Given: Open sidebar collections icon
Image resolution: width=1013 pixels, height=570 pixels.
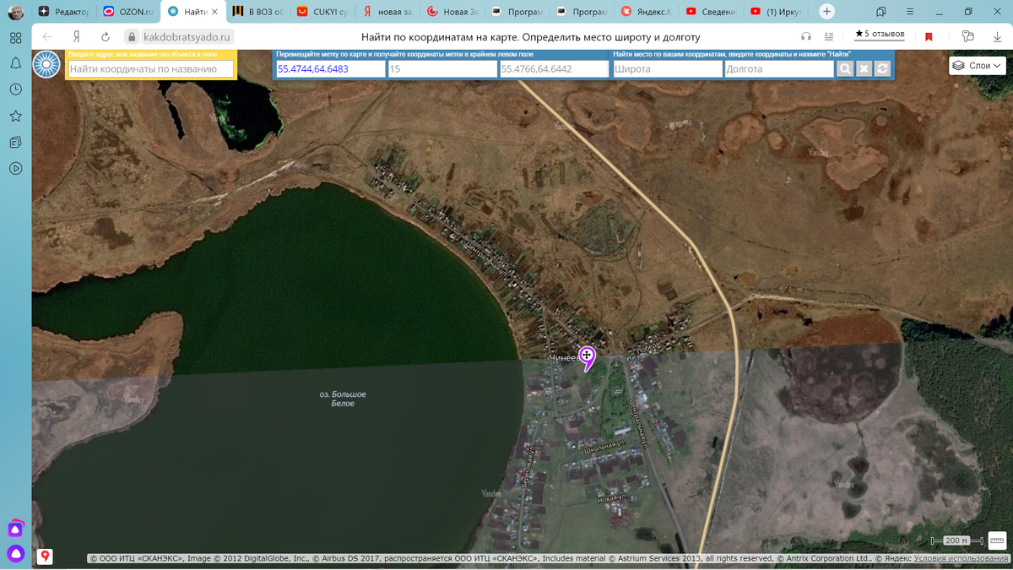Looking at the screenshot, I should click(x=15, y=142).
